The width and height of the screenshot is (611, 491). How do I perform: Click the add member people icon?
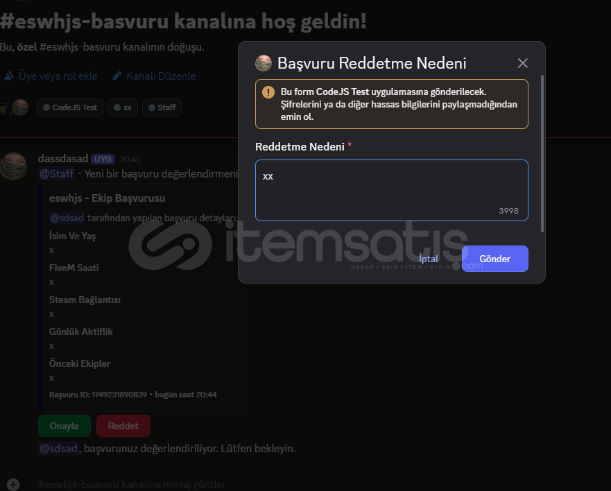coord(9,76)
